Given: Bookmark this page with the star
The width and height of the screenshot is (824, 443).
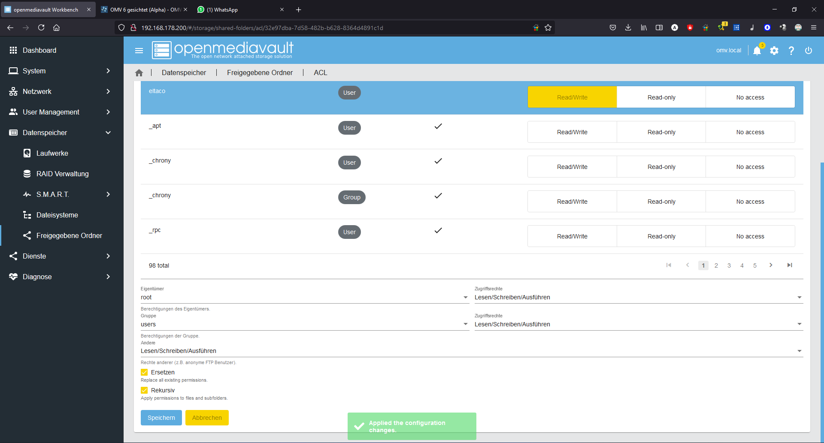Looking at the screenshot, I should click(x=548, y=27).
